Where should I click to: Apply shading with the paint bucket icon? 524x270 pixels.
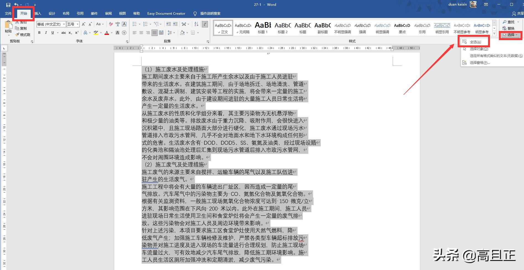[182, 33]
